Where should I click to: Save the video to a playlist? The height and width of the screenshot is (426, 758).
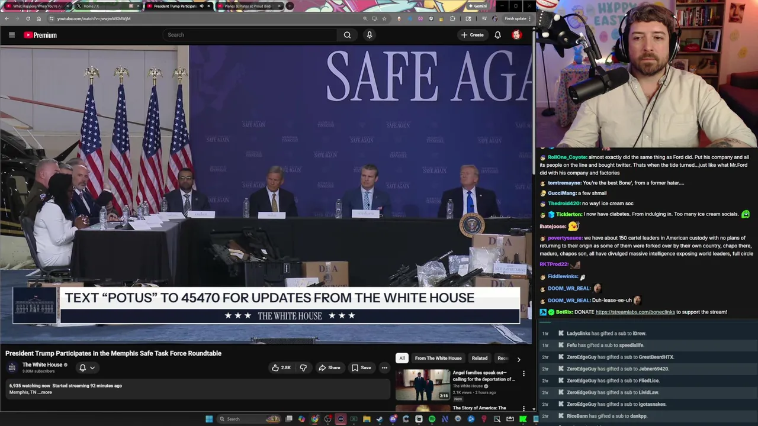pyautogui.click(x=361, y=367)
